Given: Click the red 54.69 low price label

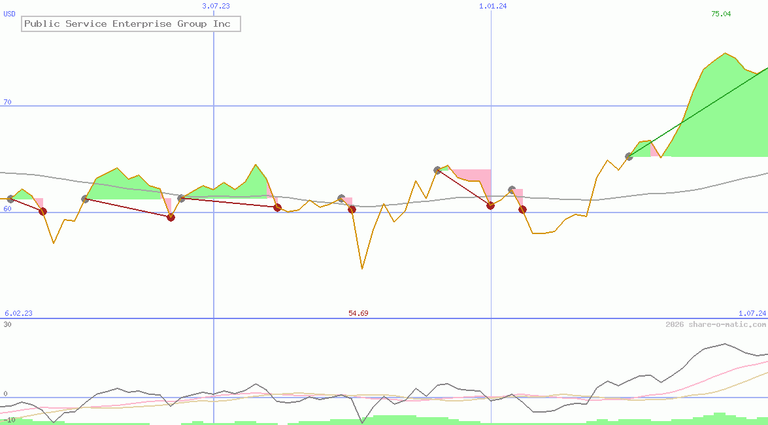Looking at the screenshot, I should pos(358,313).
